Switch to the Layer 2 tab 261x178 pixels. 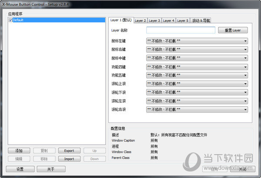[141, 20]
